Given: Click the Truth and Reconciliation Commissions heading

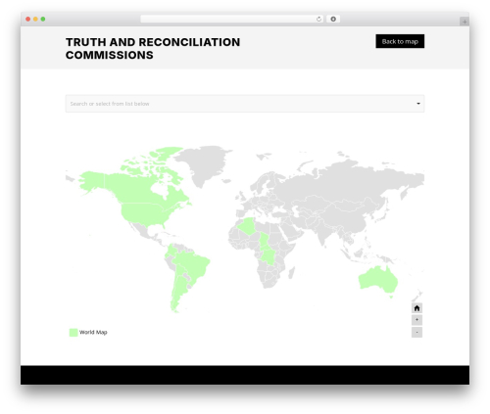Looking at the screenshot, I should click(153, 49).
